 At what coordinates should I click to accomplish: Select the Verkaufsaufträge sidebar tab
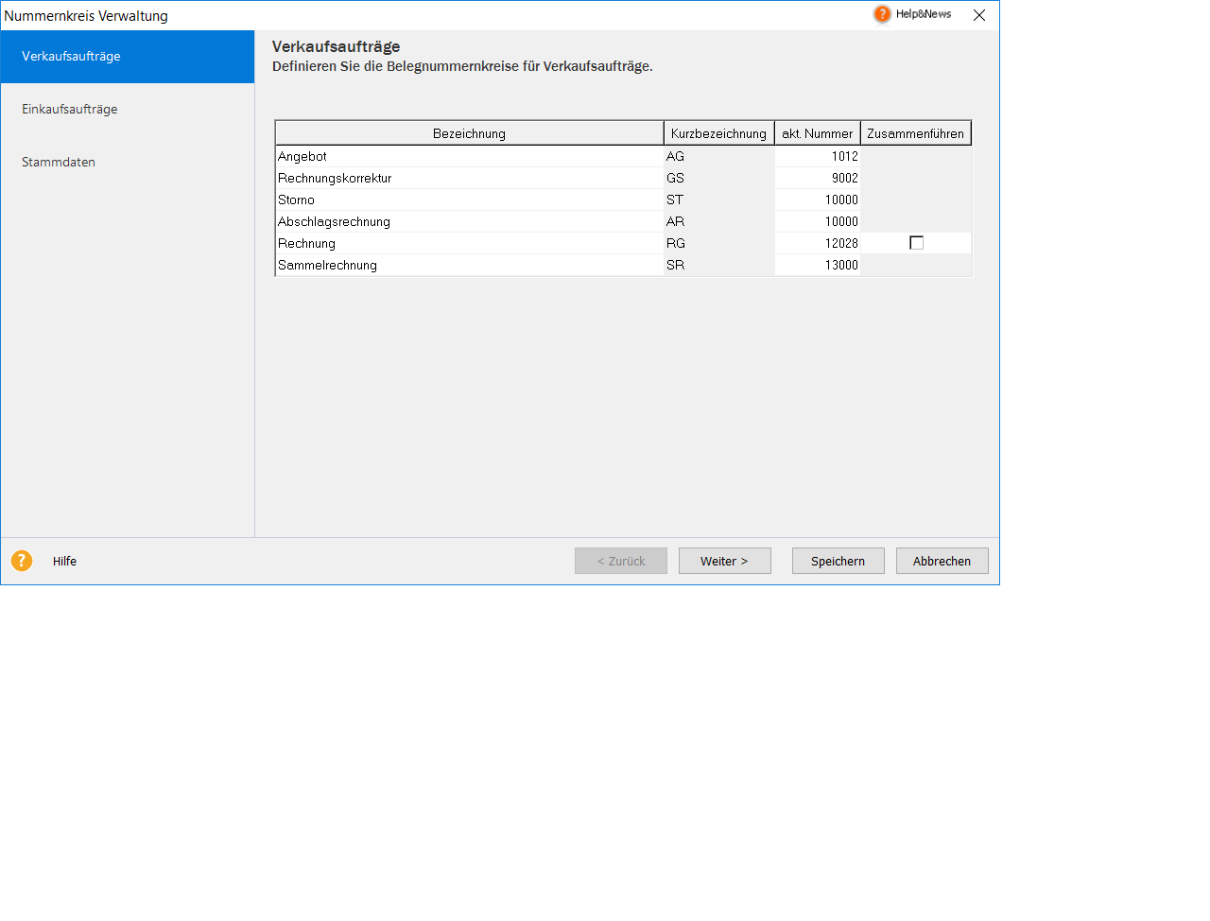[x=128, y=57]
